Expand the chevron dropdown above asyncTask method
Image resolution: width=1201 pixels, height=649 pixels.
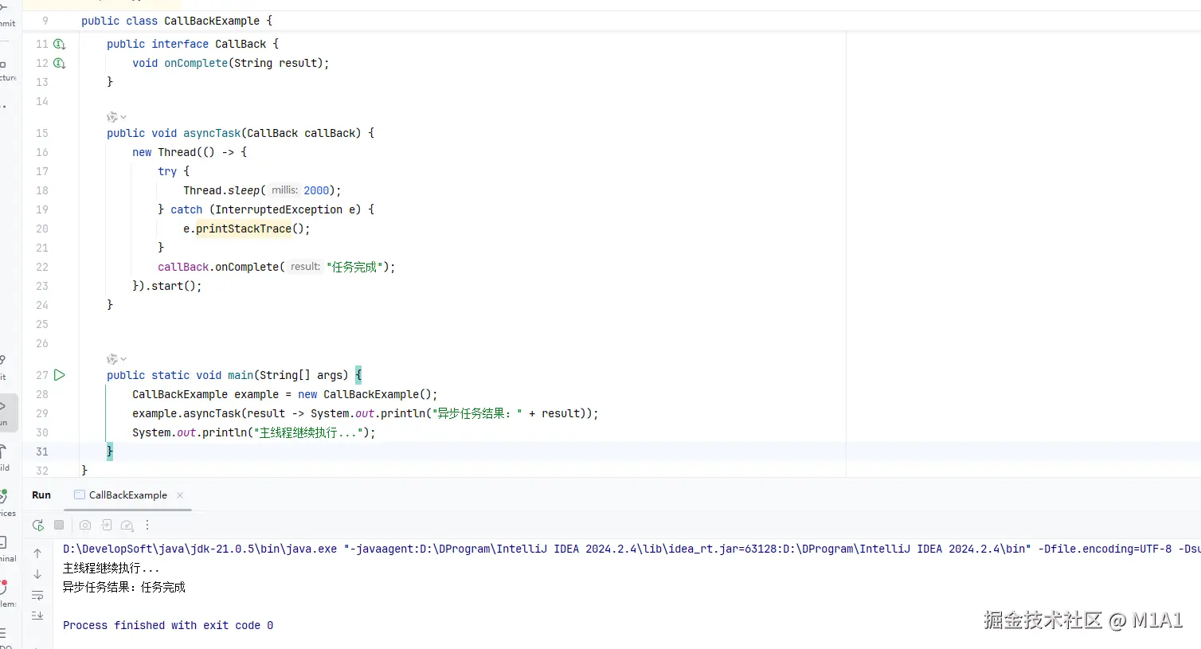click(123, 117)
